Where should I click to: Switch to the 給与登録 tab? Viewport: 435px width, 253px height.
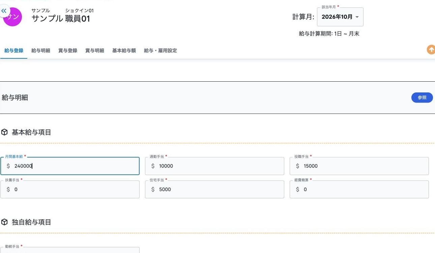14,51
